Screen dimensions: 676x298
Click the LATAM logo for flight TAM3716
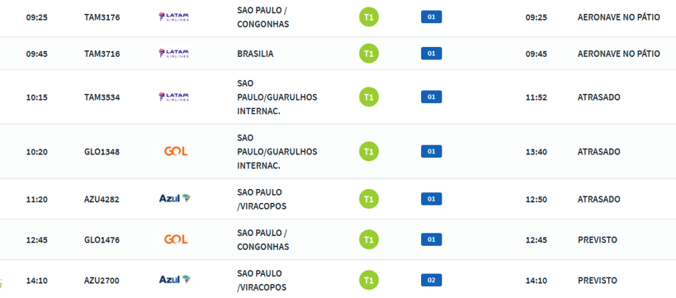coord(174,54)
